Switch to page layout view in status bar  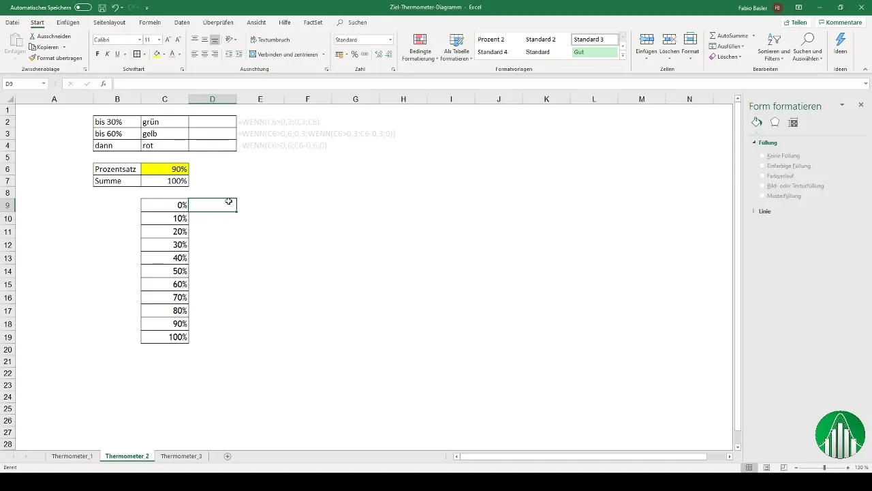[x=766, y=468]
